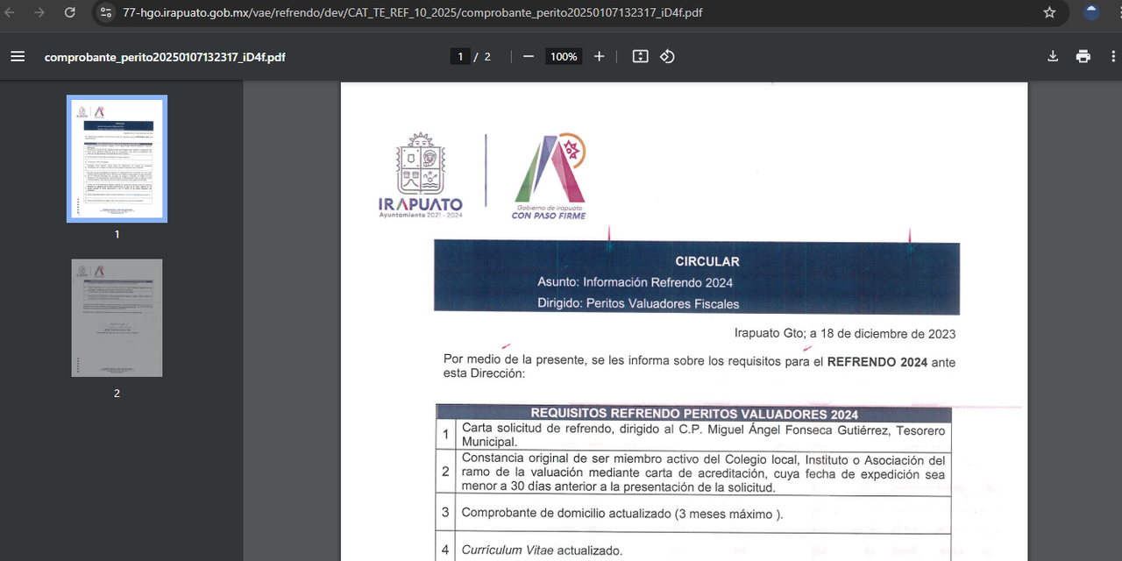Click the Irapuato Ayuntamiento logo

point(421,175)
